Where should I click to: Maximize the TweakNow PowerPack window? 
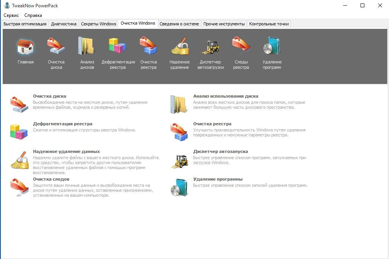click(x=362, y=5)
